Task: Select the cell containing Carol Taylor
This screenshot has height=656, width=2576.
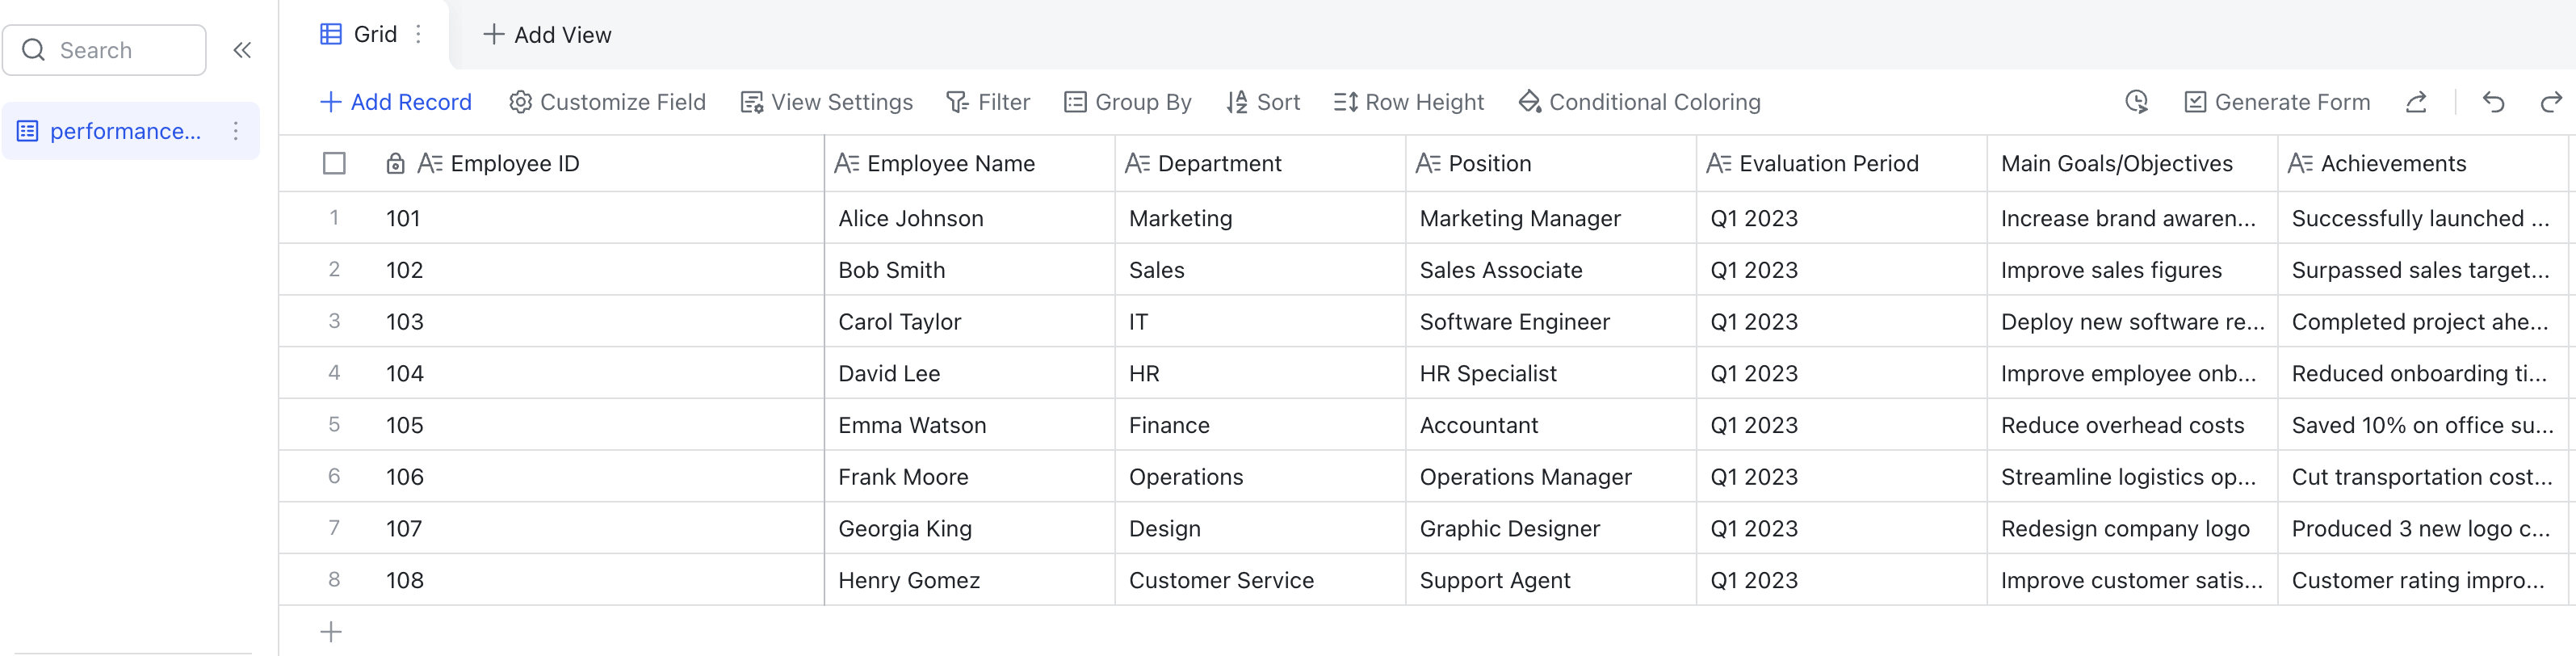Action: [970, 321]
